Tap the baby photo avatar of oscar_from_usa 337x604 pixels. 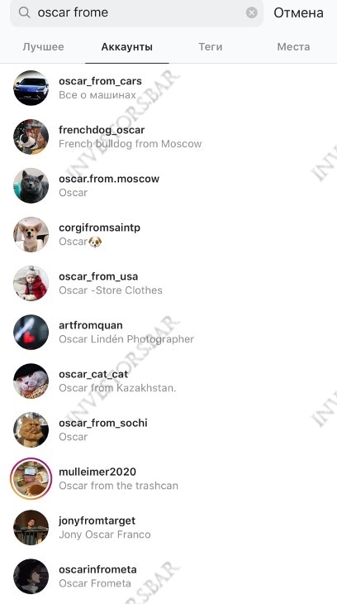pos(31,283)
